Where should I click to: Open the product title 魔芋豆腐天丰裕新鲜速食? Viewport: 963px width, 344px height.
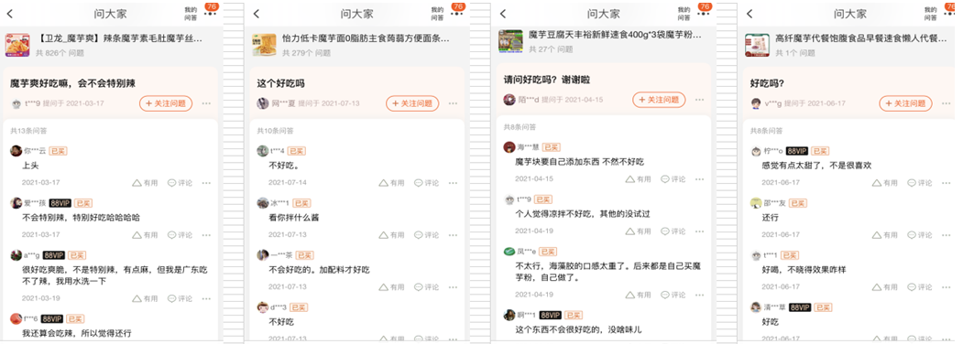[615, 35]
